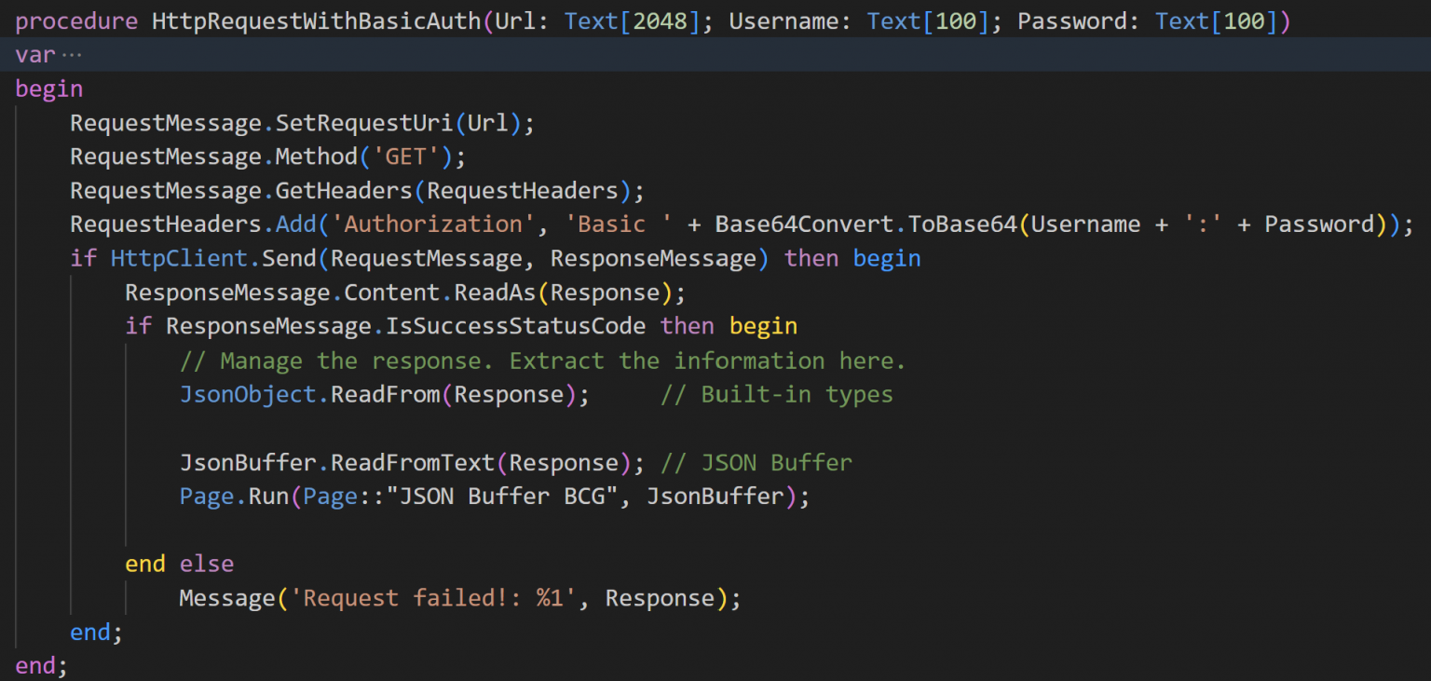Place cursor on the ReadFromText method
Screen dimensions: 1431x681
pyautogui.click(x=412, y=462)
